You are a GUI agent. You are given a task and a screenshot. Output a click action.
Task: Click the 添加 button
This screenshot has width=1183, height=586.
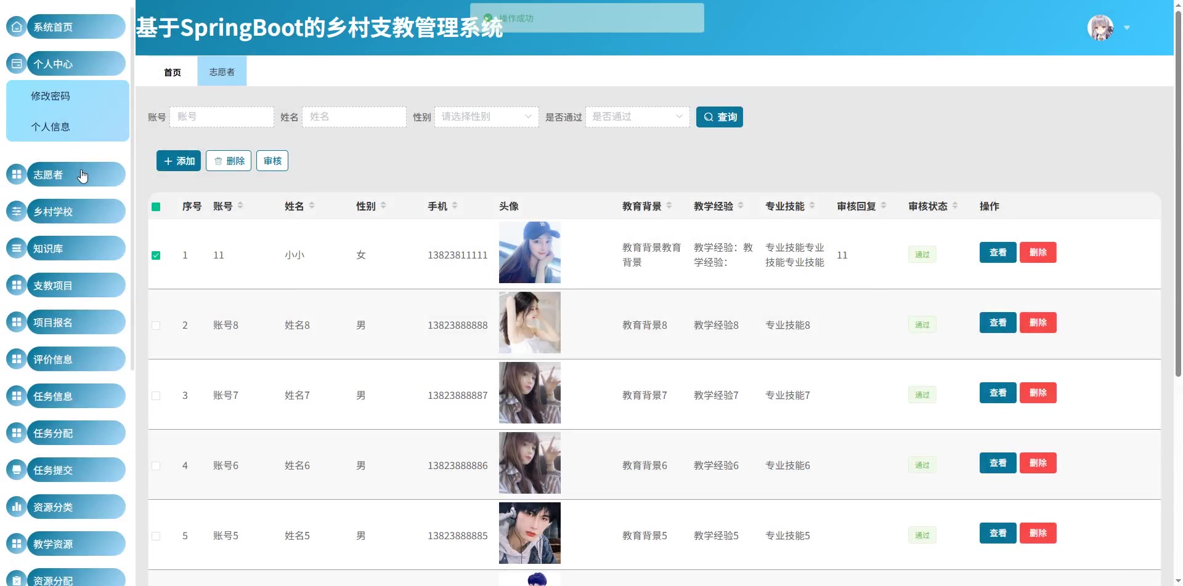coord(179,161)
